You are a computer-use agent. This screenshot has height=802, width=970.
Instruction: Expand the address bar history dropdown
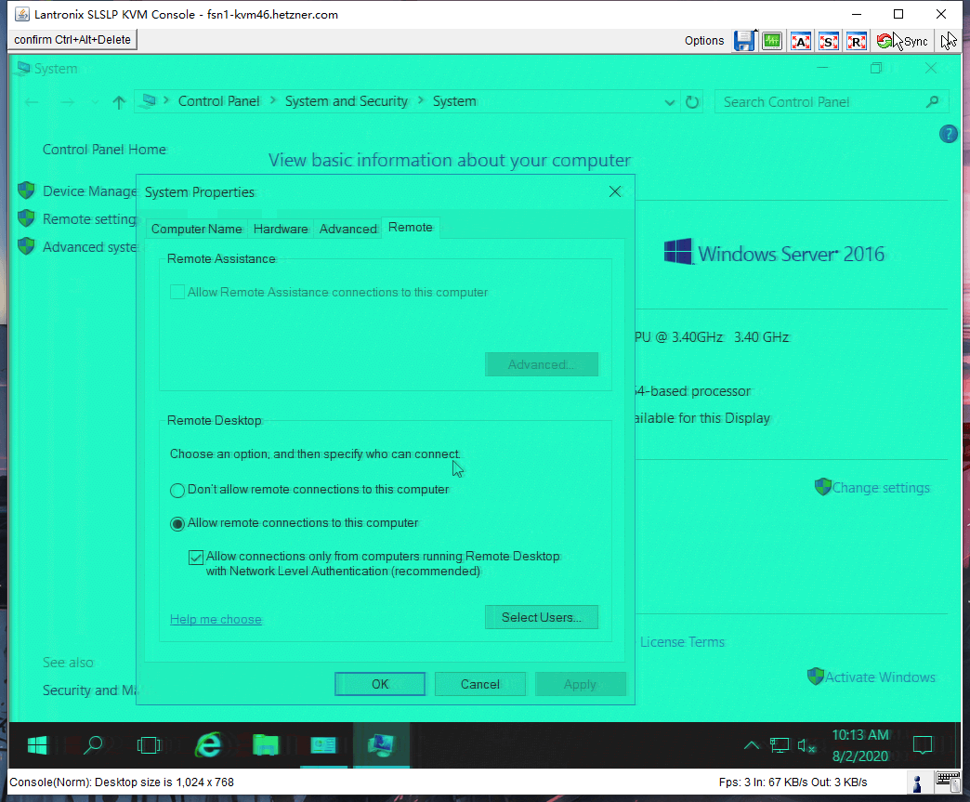pyautogui.click(x=671, y=102)
